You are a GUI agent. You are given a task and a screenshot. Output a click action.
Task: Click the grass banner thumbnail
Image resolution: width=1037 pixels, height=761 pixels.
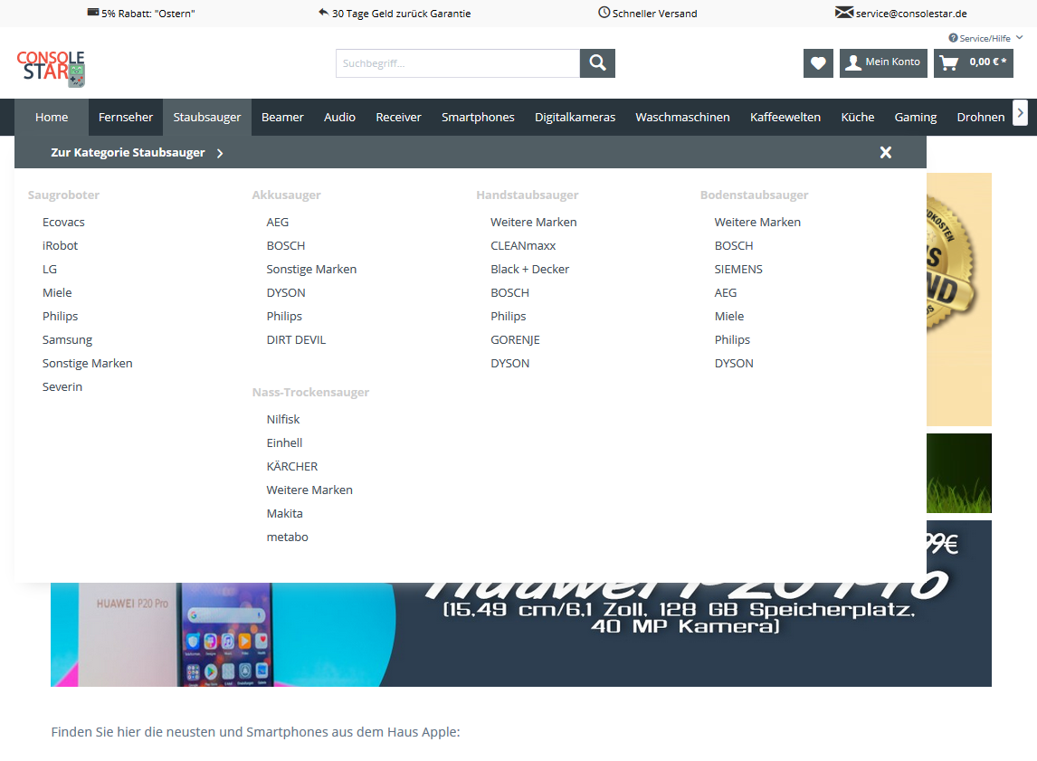click(x=959, y=472)
